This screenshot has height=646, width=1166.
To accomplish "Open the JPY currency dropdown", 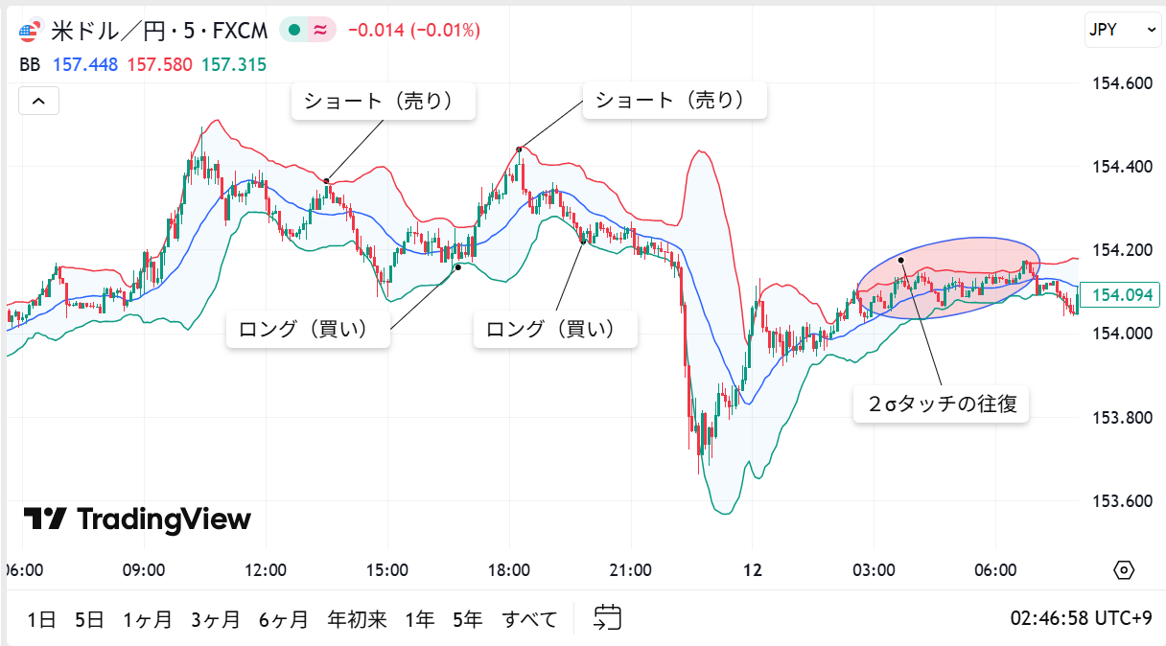I will 1122,30.
